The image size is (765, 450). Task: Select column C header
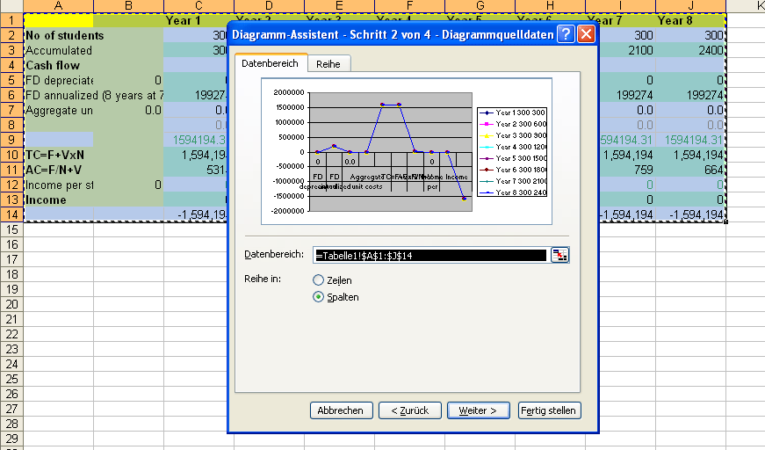pos(198,6)
